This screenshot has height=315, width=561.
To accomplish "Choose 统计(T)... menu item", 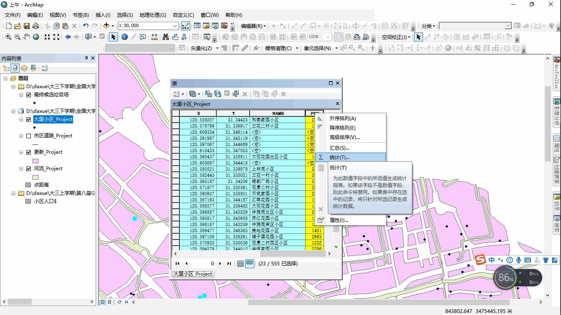I will point(351,157).
